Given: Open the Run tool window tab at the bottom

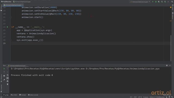Looking at the screenshot, I should (6, 95).
